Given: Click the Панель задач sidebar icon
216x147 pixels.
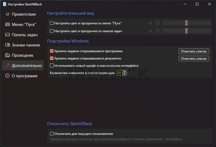Looking at the screenshot, I should pos(8,35).
